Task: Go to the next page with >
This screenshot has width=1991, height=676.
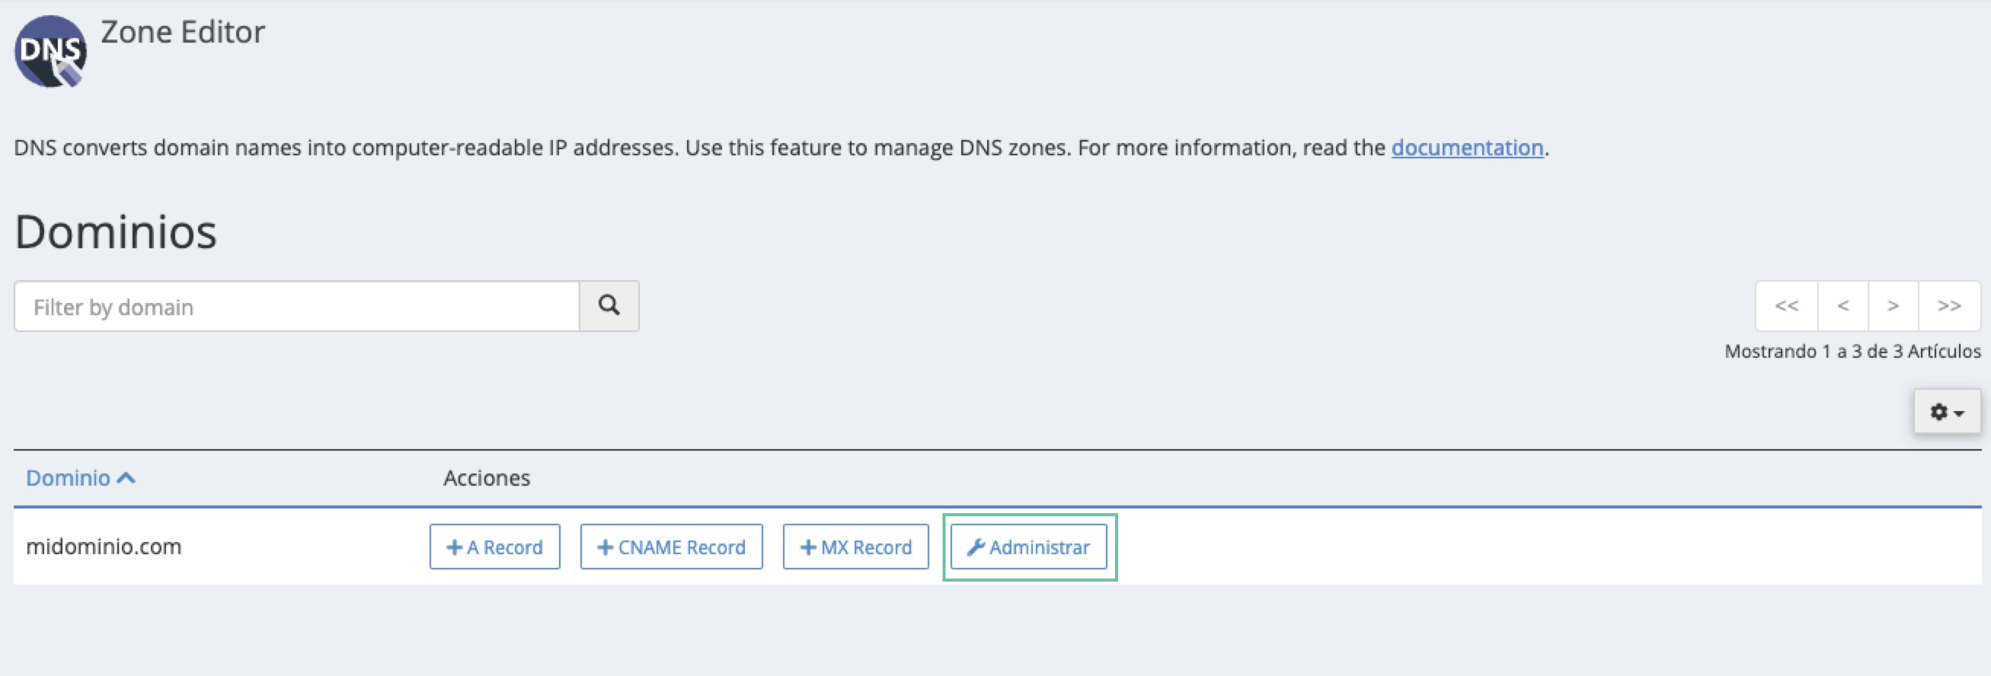Action: point(1893,306)
